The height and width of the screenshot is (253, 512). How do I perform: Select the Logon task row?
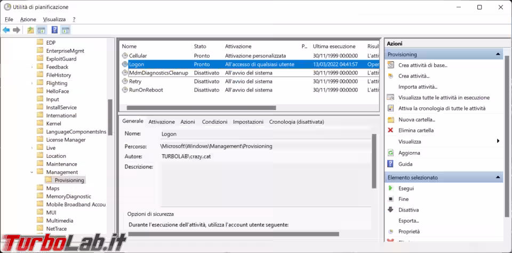250,64
